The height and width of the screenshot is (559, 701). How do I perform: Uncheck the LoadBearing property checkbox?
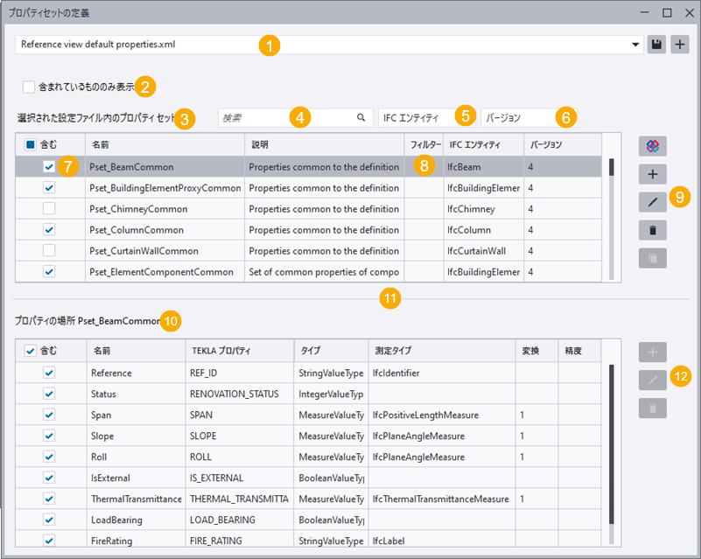point(50,520)
